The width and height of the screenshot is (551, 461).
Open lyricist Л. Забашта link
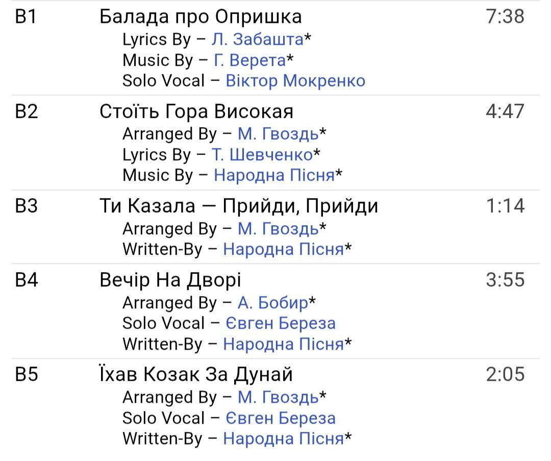(x=257, y=39)
